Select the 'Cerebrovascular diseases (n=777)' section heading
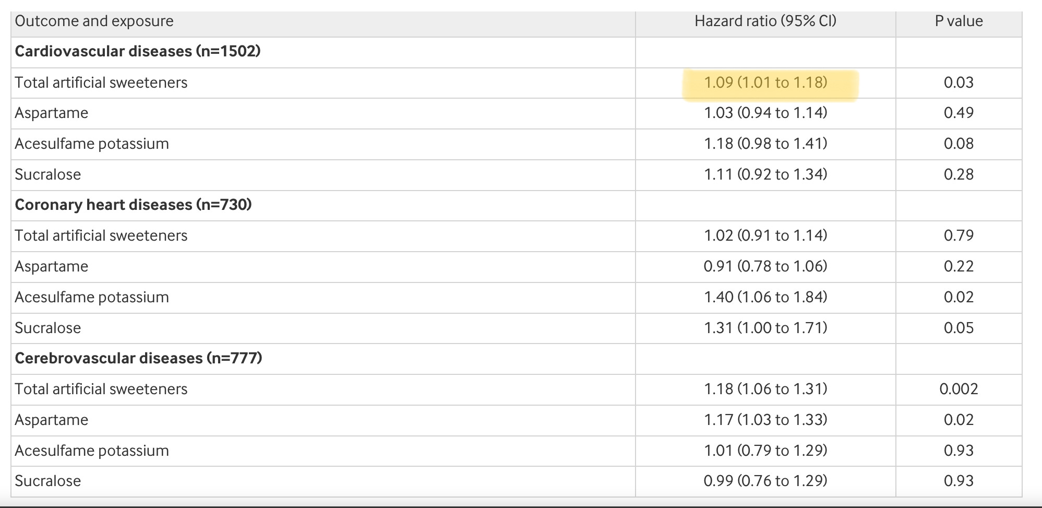1042x508 pixels. point(138,358)
